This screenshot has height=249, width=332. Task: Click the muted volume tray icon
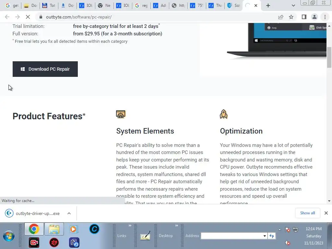(x=287, y=243)
